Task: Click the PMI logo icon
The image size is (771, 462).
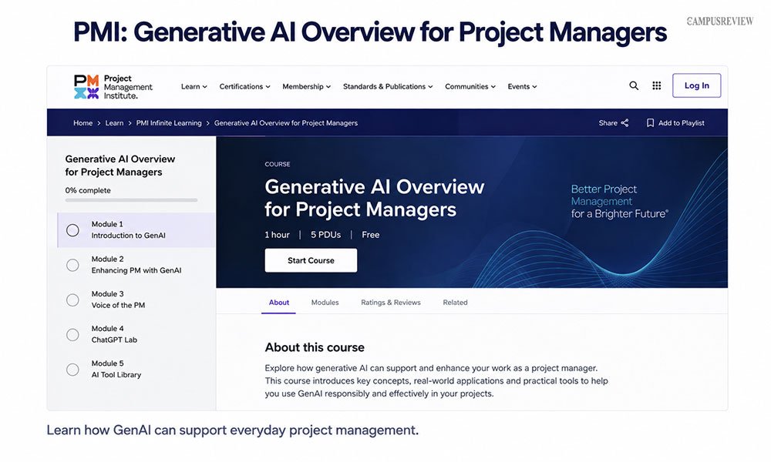Action: click(86, 87)
